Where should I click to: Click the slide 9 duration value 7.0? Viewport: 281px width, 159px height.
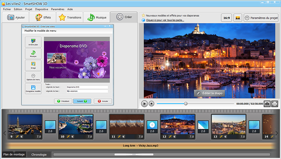[x=39, y=137]
